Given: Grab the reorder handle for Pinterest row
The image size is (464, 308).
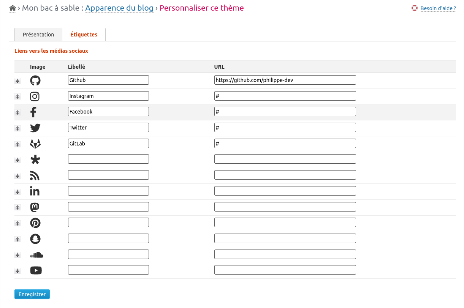Looking at the screenshot, I should [x=17, y=223].
